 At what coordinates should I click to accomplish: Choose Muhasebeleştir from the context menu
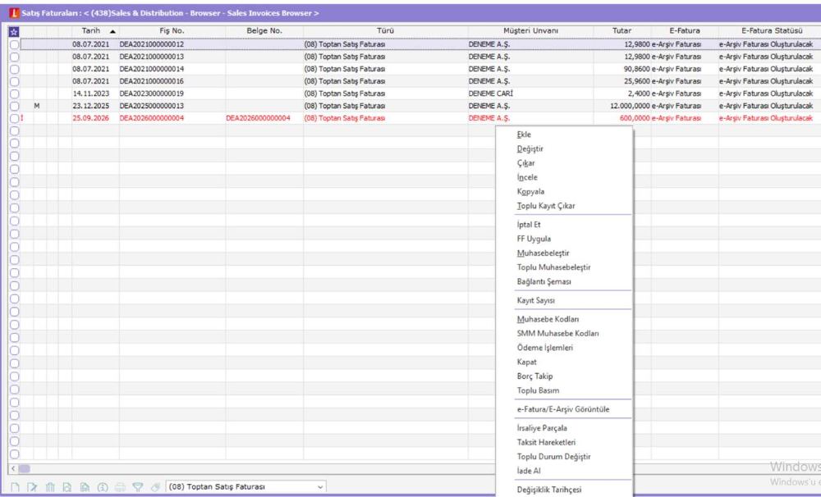tap(543, 253)
